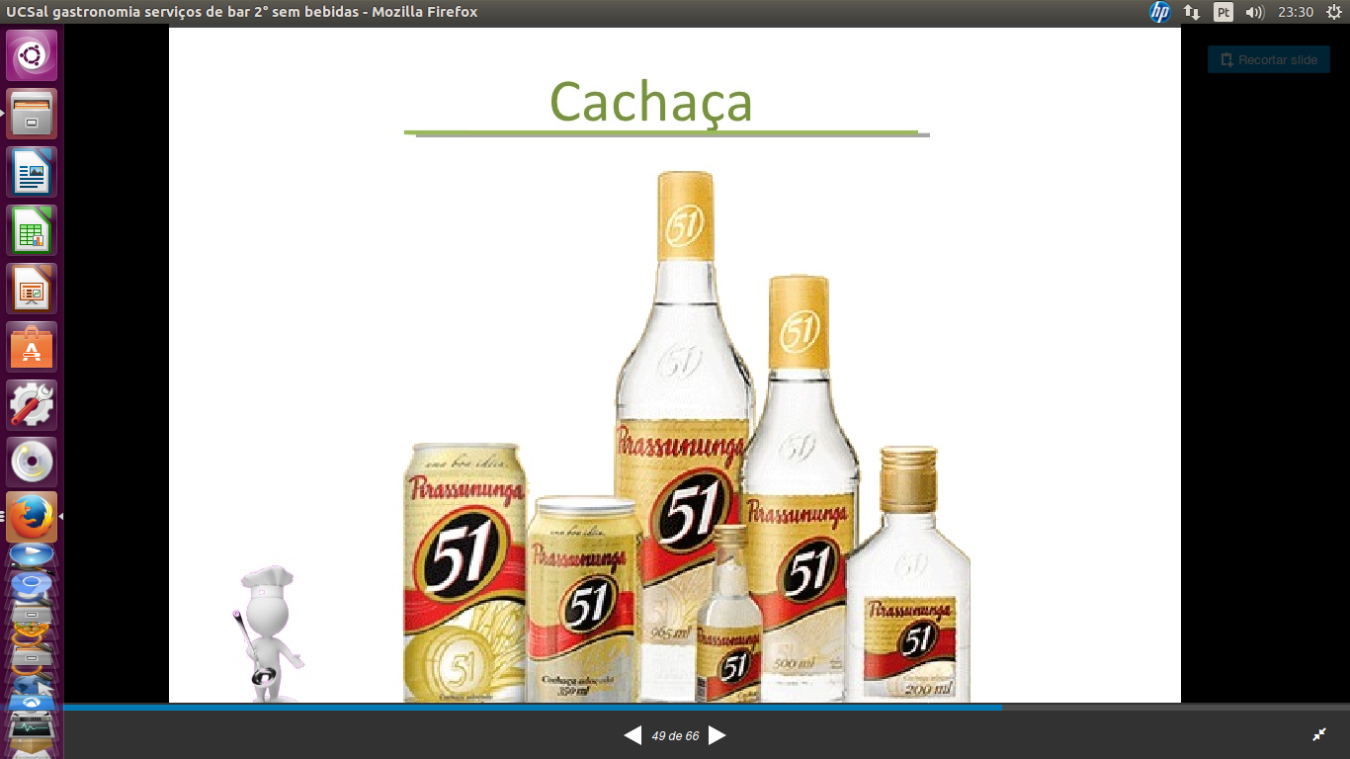This screenshot has width=1350, height=759.
Task: Seek within the blue slide progress bar
Action: [x=532, y=708]
